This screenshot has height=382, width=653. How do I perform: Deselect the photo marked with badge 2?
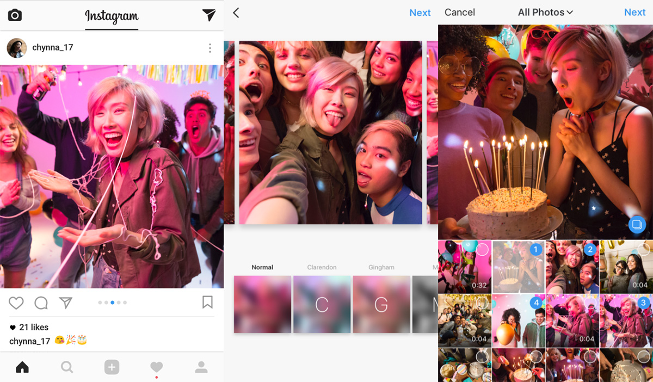pos(590,250)
